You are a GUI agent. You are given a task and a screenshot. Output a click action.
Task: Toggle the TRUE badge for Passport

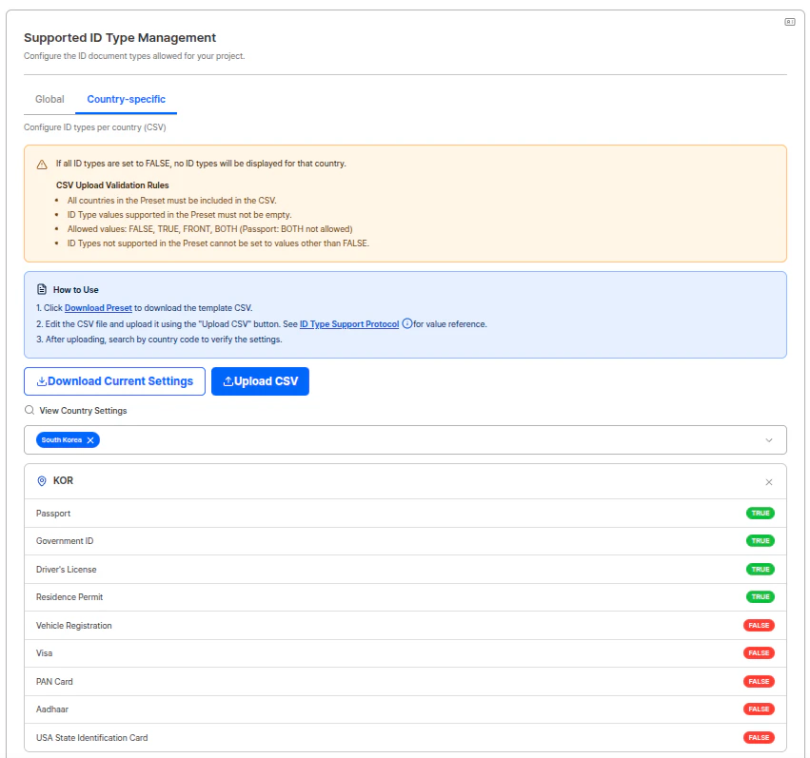click(x=759, y=513)
